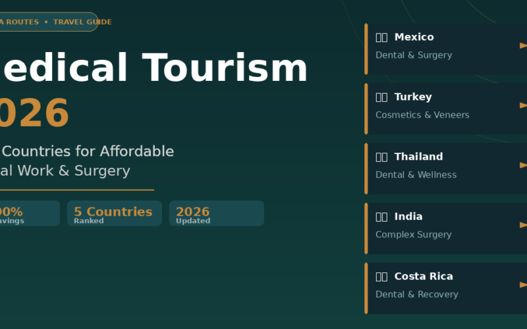Open the Costa Rica country title
Screen dimensions: 527x329
(x=424, y=276)
